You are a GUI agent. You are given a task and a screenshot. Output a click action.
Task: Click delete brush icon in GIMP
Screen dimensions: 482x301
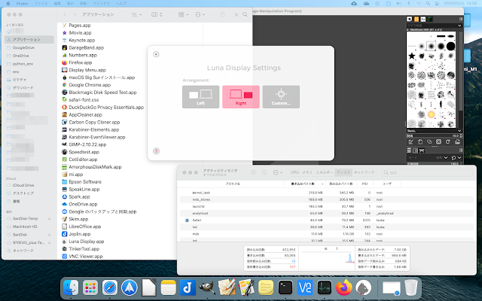pos(438,141)
